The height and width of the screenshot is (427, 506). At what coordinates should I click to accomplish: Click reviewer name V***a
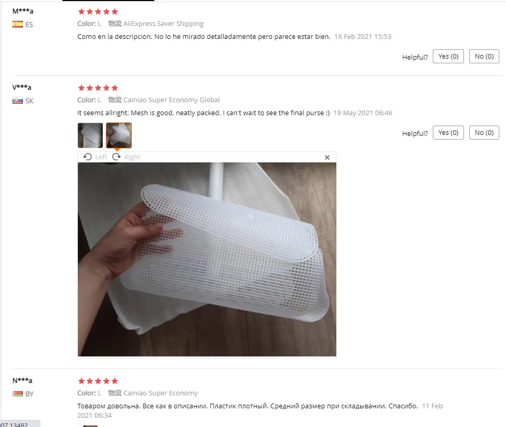[22, 87]
